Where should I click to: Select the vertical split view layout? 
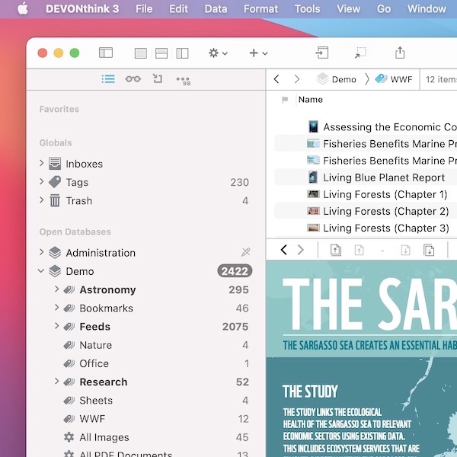click(x=182, y=53)
